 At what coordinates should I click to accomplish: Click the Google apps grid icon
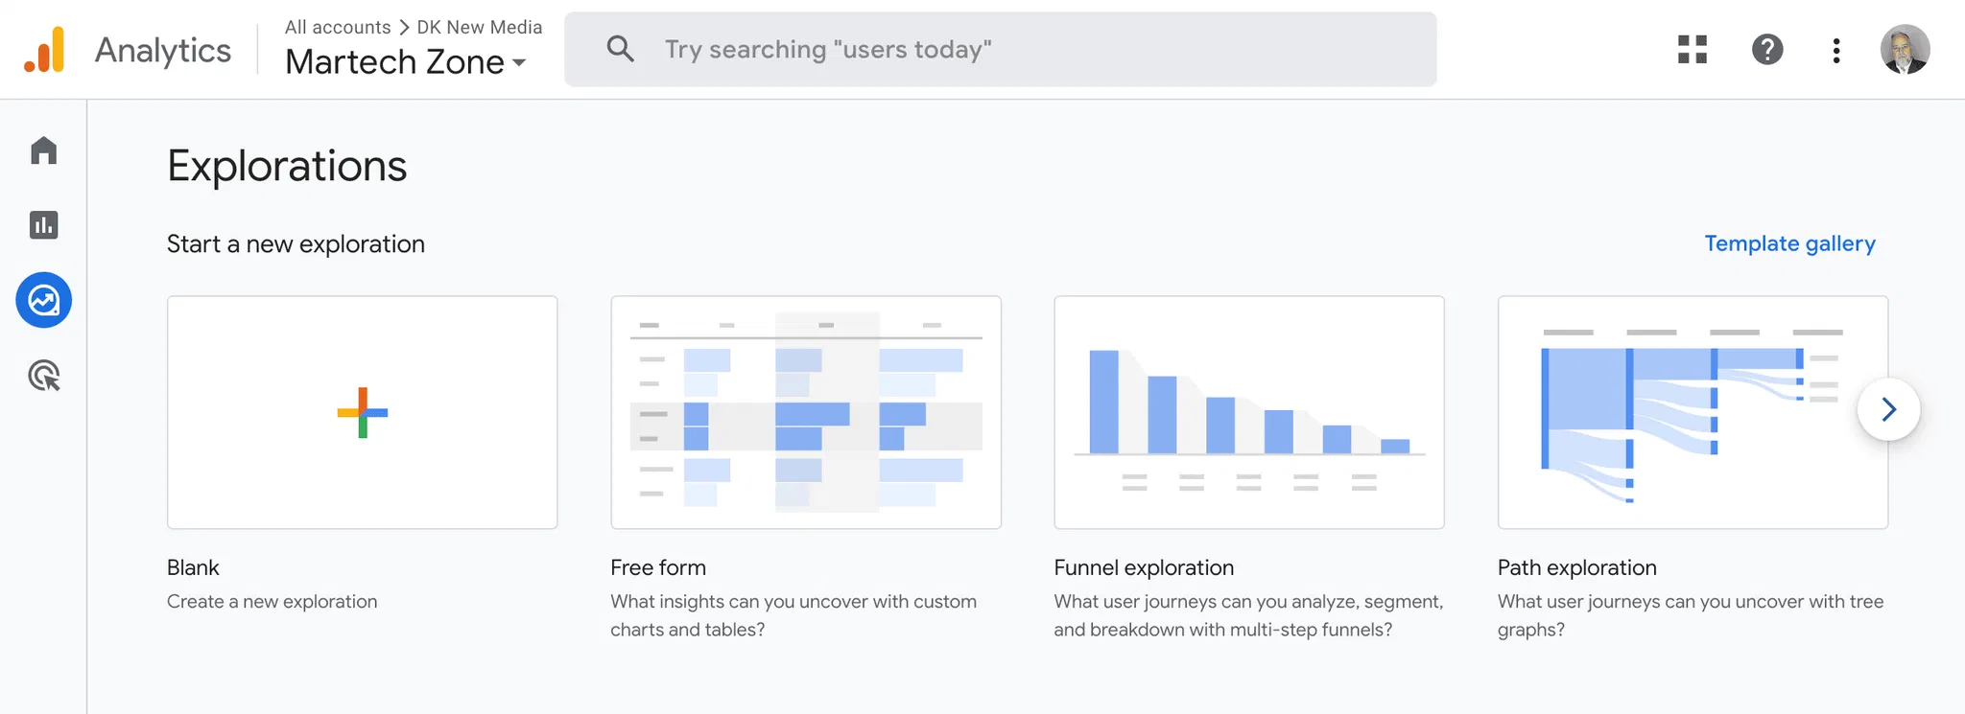[x=1693, y=50]
